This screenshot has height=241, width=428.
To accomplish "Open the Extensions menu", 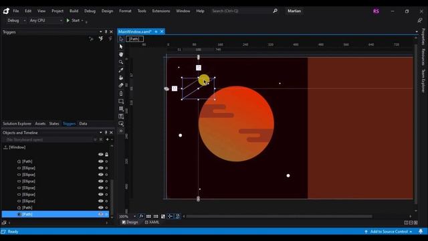I will (161, 11).
